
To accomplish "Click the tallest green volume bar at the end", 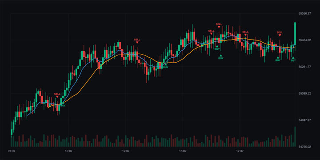I will coord(295,136).
